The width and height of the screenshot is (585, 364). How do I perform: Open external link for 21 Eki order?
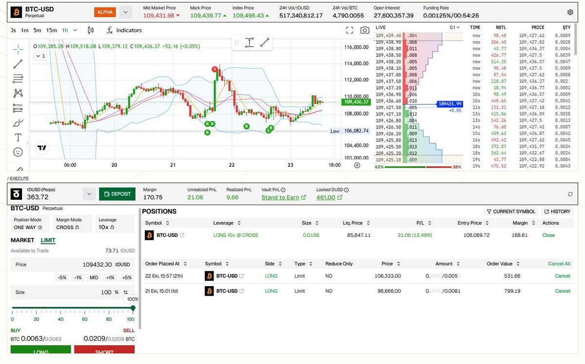click(242, 291)
